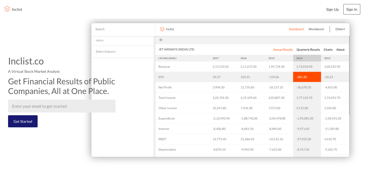The image size is (367, 180).
Task: Switch to the Quarterly Results tab
Action: [308, 50]
